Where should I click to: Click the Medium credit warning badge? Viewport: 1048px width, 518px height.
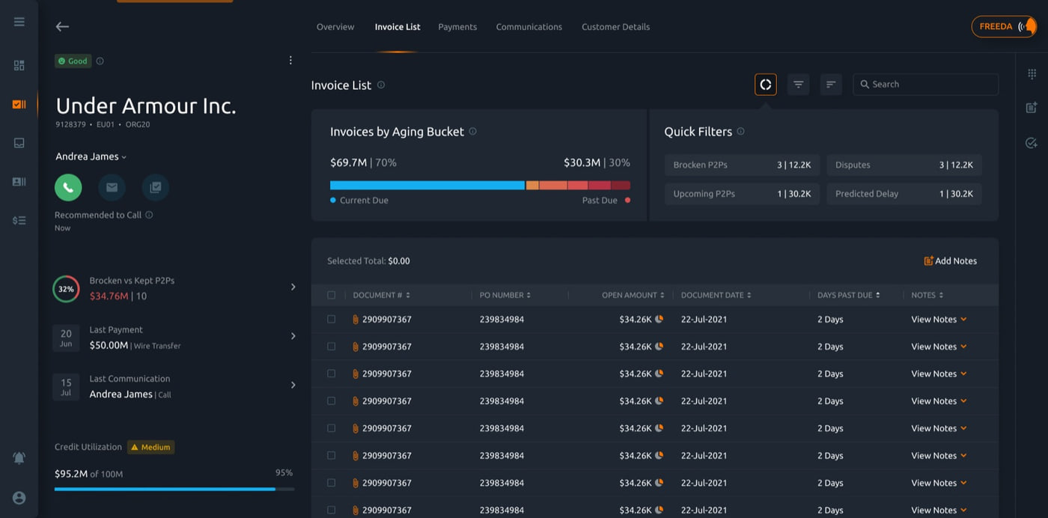[150, 447]
